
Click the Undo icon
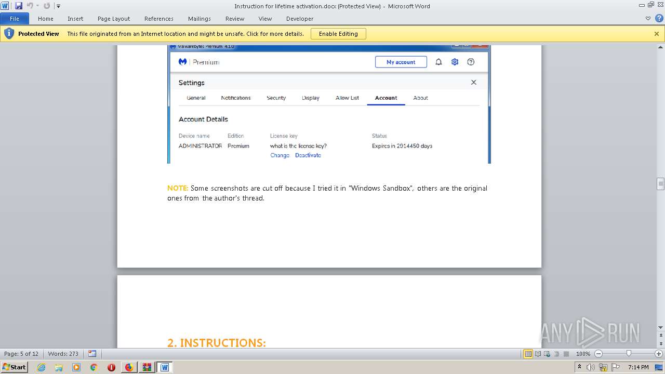(x=30, y=6)
